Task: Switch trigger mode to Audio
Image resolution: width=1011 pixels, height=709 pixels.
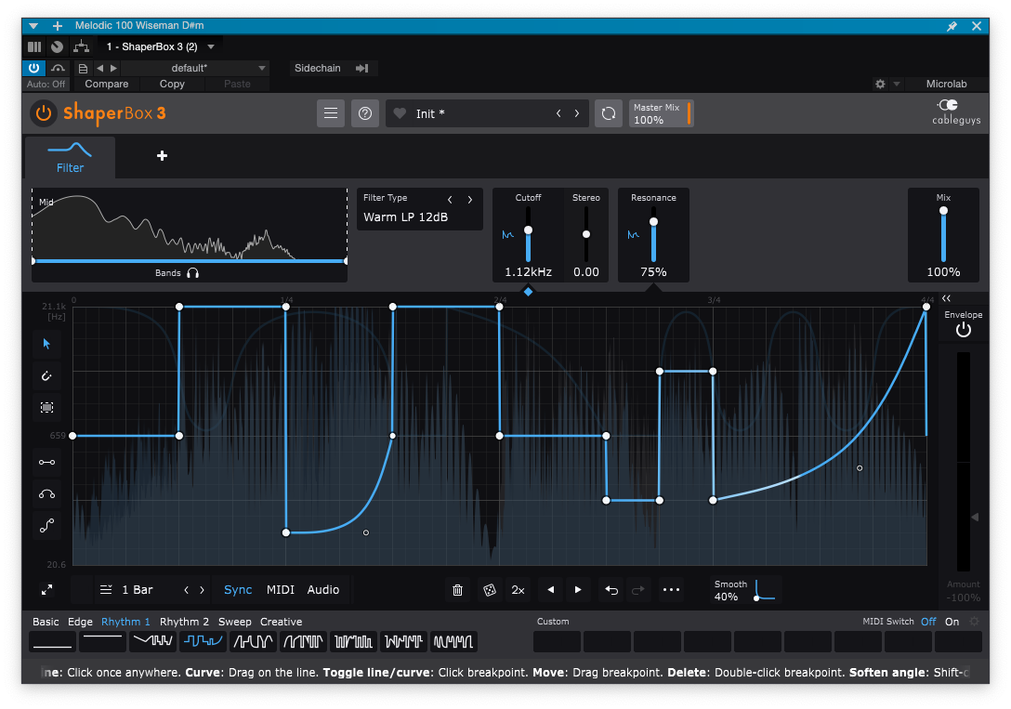Action: tap(323, 590)
